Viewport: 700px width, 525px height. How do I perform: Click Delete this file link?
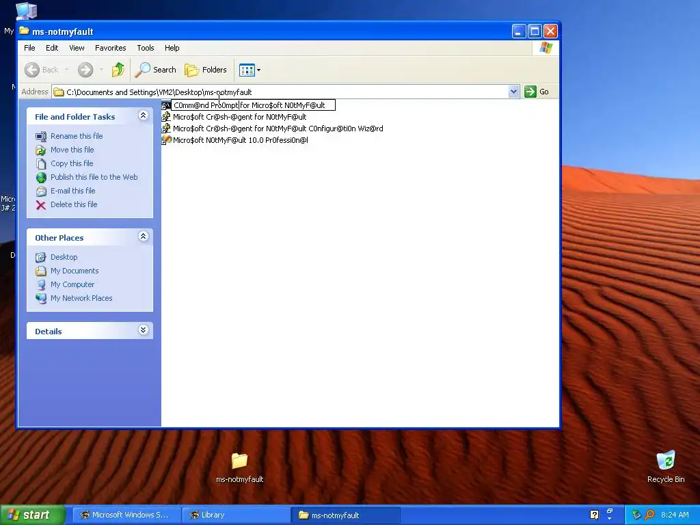74,204
